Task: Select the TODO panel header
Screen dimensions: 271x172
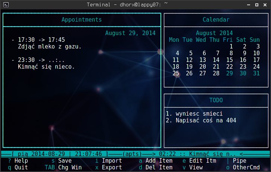Action: pos(216,100)
